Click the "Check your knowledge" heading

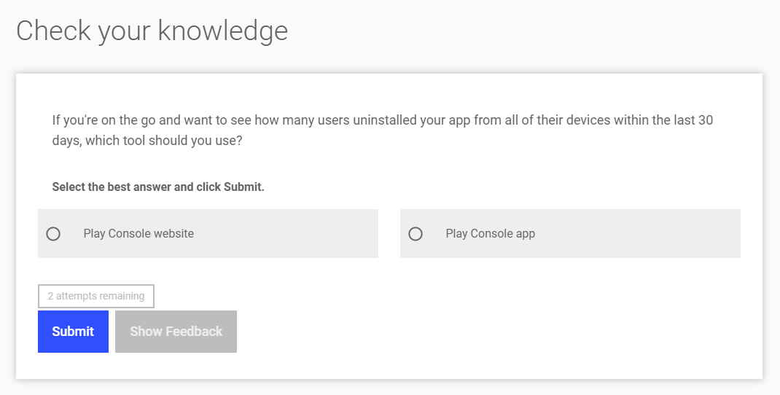(x=152, y=31)
